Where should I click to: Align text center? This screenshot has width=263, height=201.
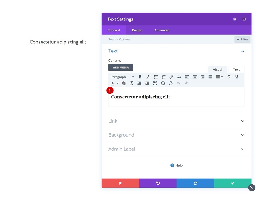(x=195, y=77)
